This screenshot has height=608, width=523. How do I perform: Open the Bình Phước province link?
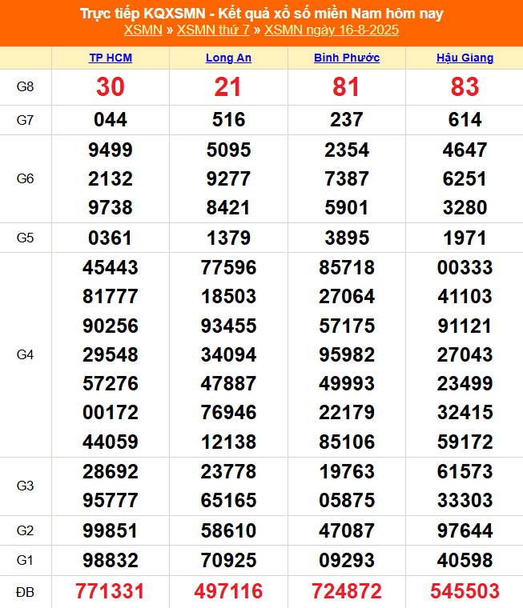(x=347, y=58)
